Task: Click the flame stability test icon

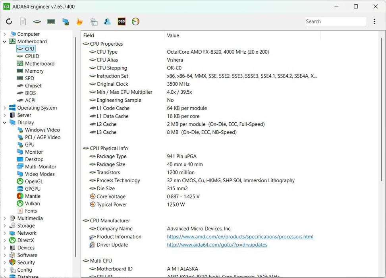Action: [x=79, y=21]
